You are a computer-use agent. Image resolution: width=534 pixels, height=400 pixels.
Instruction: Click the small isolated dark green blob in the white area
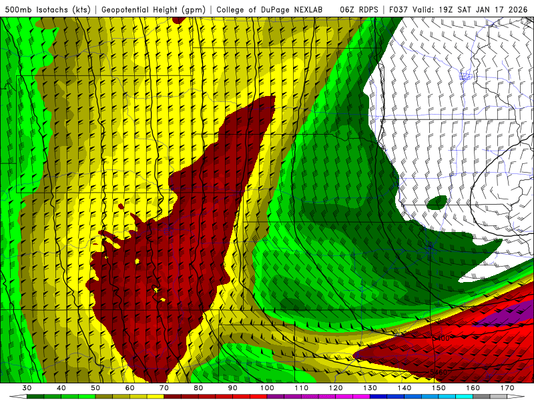[437, 203]
